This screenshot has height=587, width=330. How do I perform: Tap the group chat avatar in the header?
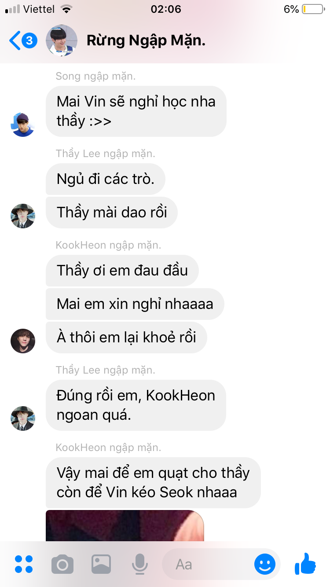62,41
